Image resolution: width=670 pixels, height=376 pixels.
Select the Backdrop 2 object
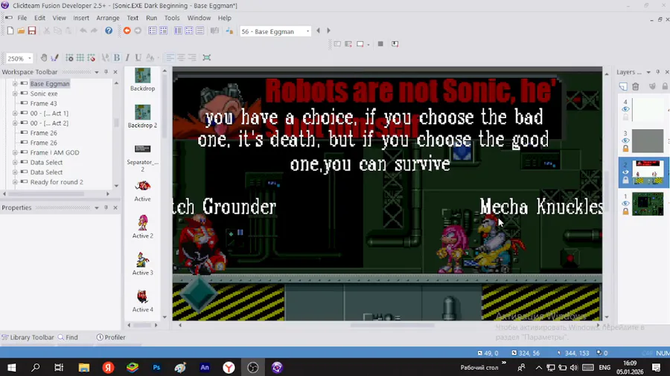click(x=142, y=116)
